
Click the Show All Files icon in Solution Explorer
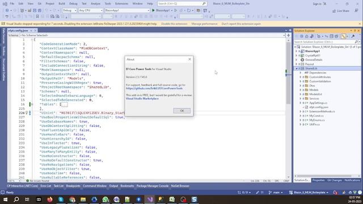[336, 36]
